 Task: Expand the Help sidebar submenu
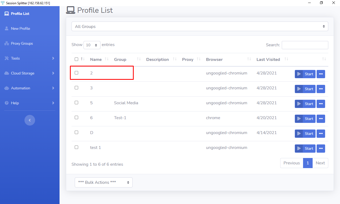click(30, 103)
